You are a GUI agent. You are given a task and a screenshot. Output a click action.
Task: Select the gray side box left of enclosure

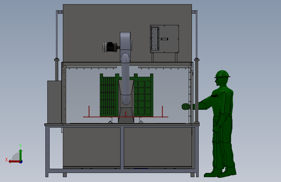pos(54,102)
